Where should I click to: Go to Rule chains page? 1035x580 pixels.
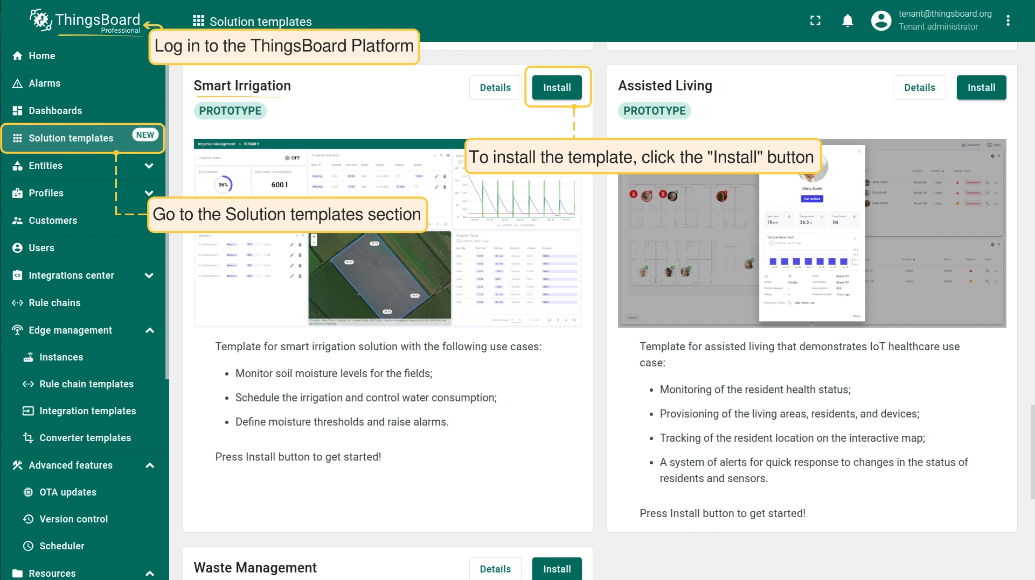tap(54, 303)
